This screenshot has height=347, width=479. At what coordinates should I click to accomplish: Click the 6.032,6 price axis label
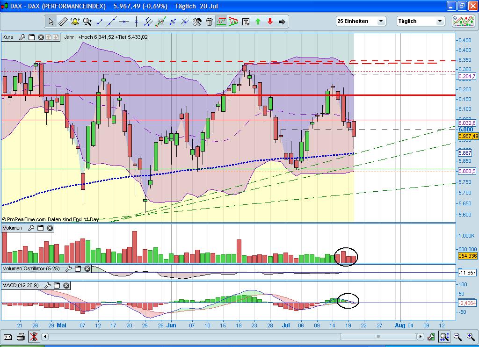pyautogui.click(x=467, y=123)
